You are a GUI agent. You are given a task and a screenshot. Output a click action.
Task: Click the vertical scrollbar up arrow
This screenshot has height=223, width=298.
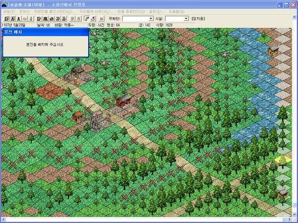[294, 17]
